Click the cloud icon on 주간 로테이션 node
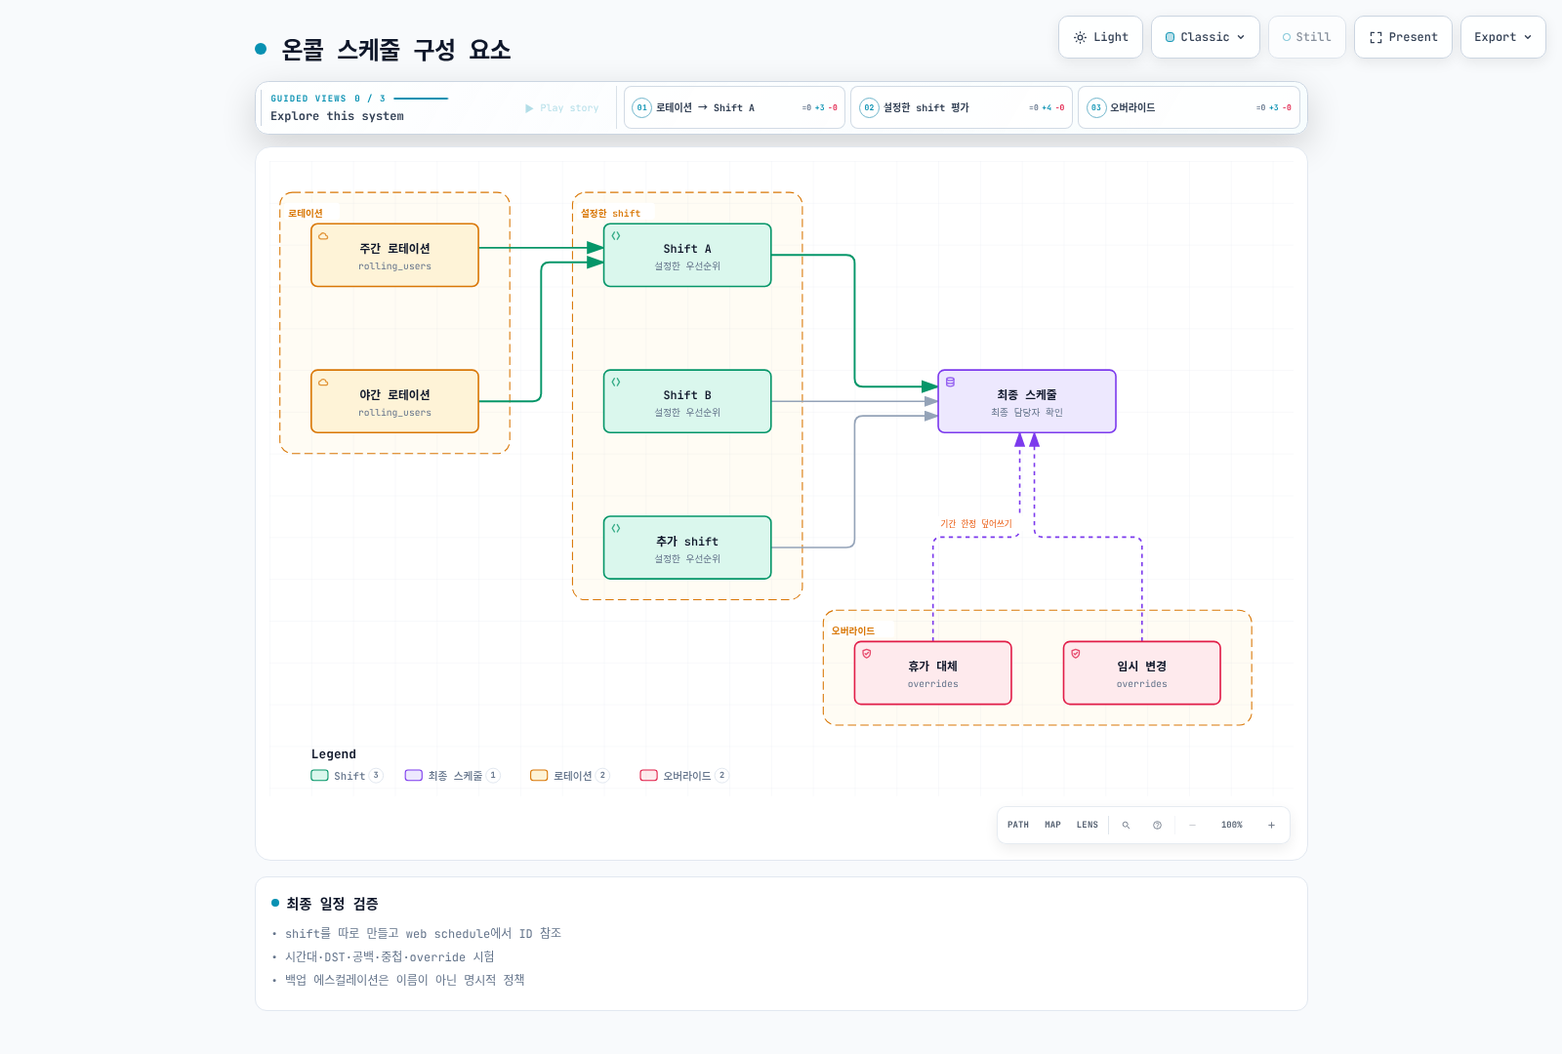The image size is (1562, 1054). point(323,236)
